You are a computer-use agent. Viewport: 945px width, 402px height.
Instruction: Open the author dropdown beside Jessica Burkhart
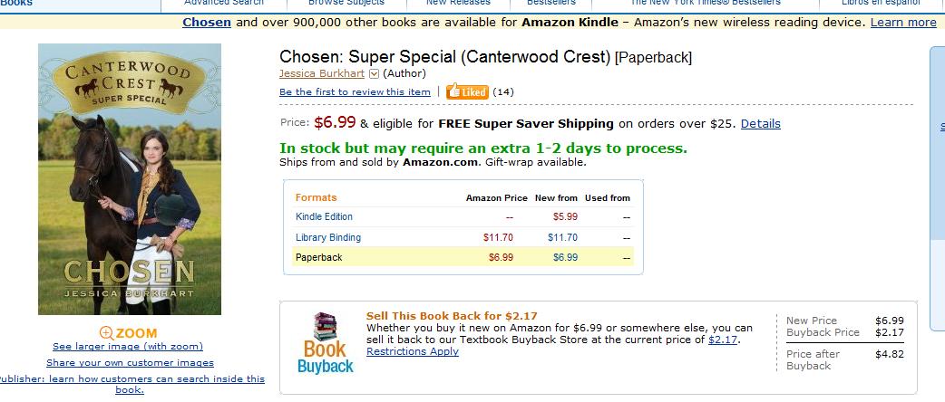pyautogui.click(x=374, y=73)
